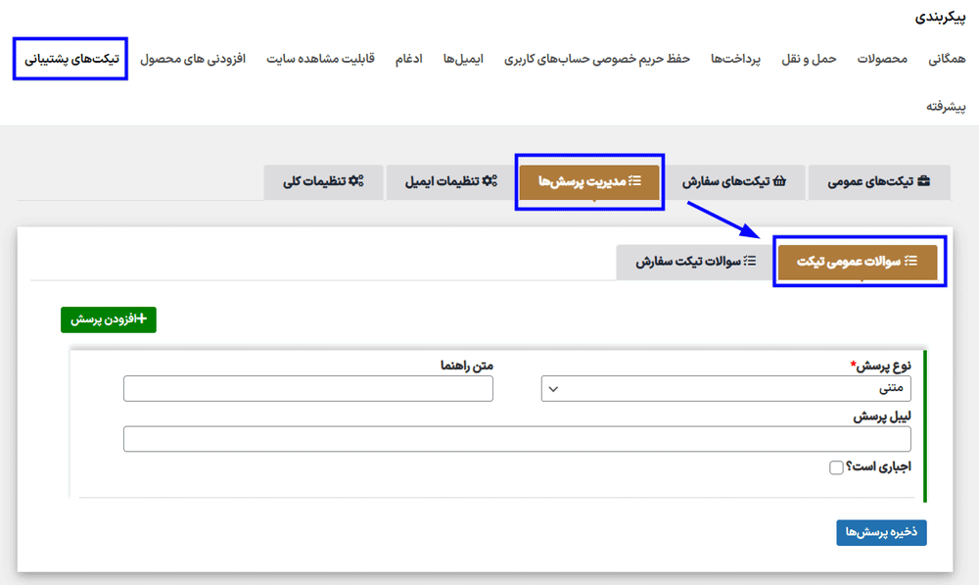979x585 pixels.
Task: Click the briefcase icon on تیکت‌های عمومی
Action: 923,181
